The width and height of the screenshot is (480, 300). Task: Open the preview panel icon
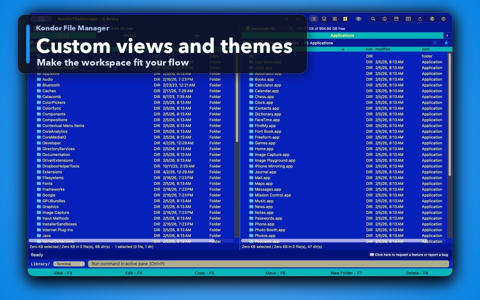click(408, 19)
